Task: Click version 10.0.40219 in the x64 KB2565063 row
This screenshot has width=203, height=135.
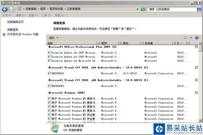Action: (130, 73)
